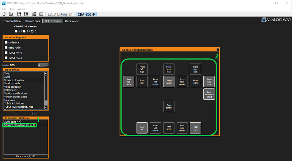Click the Open file folder icon
Image resolution: width=292 pixels, height=161 pixels.
(11, 14)
